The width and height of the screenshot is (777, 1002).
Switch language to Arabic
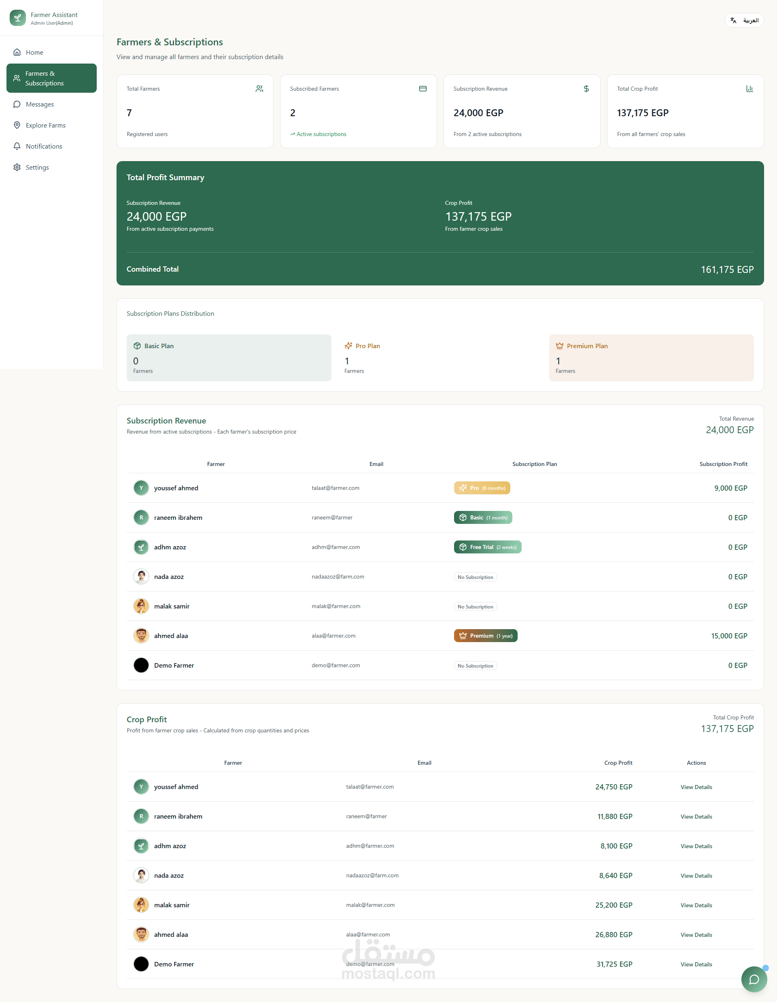click(744, 20)
